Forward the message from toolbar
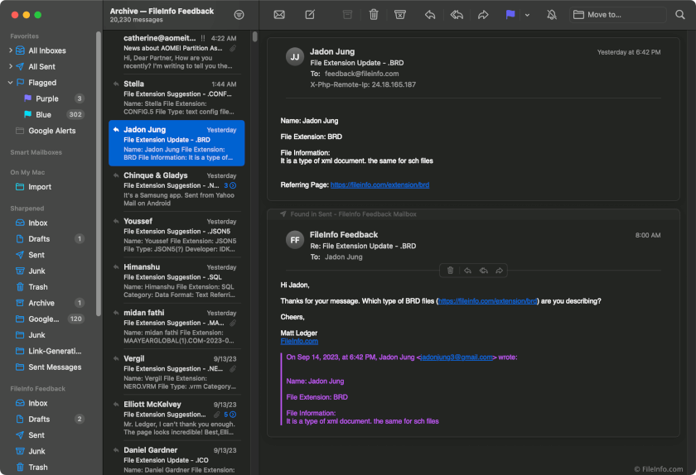696x475 pixels. point(483,15)
